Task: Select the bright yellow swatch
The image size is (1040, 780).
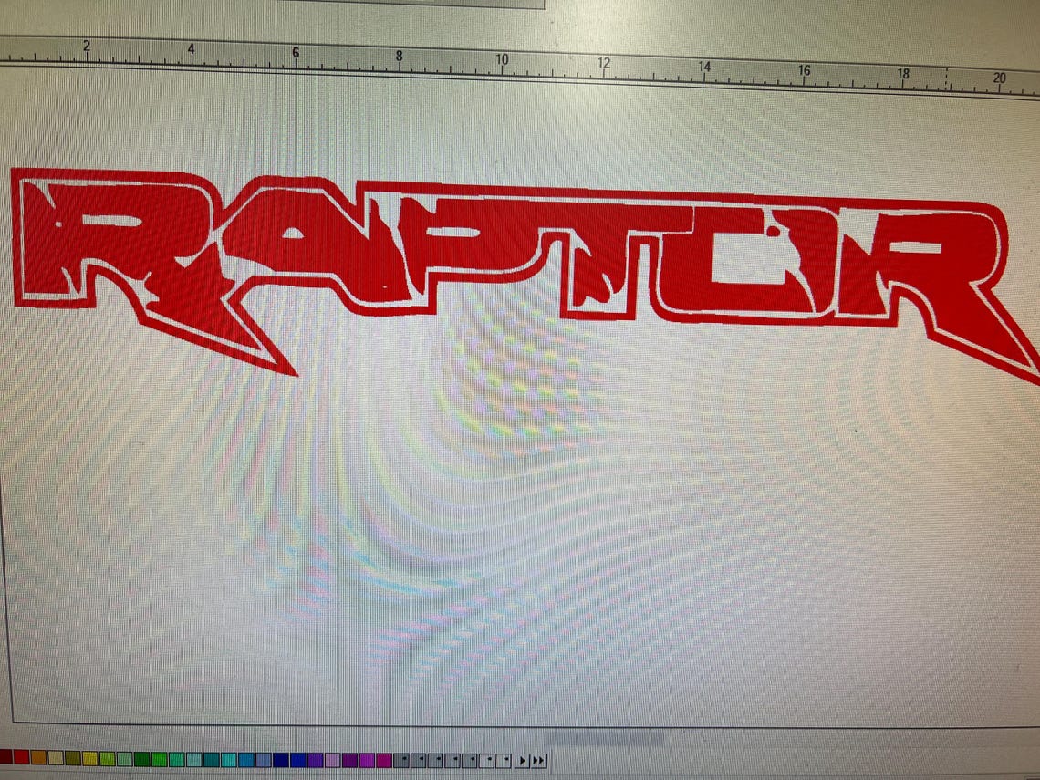Action: [x=90, y=759]
